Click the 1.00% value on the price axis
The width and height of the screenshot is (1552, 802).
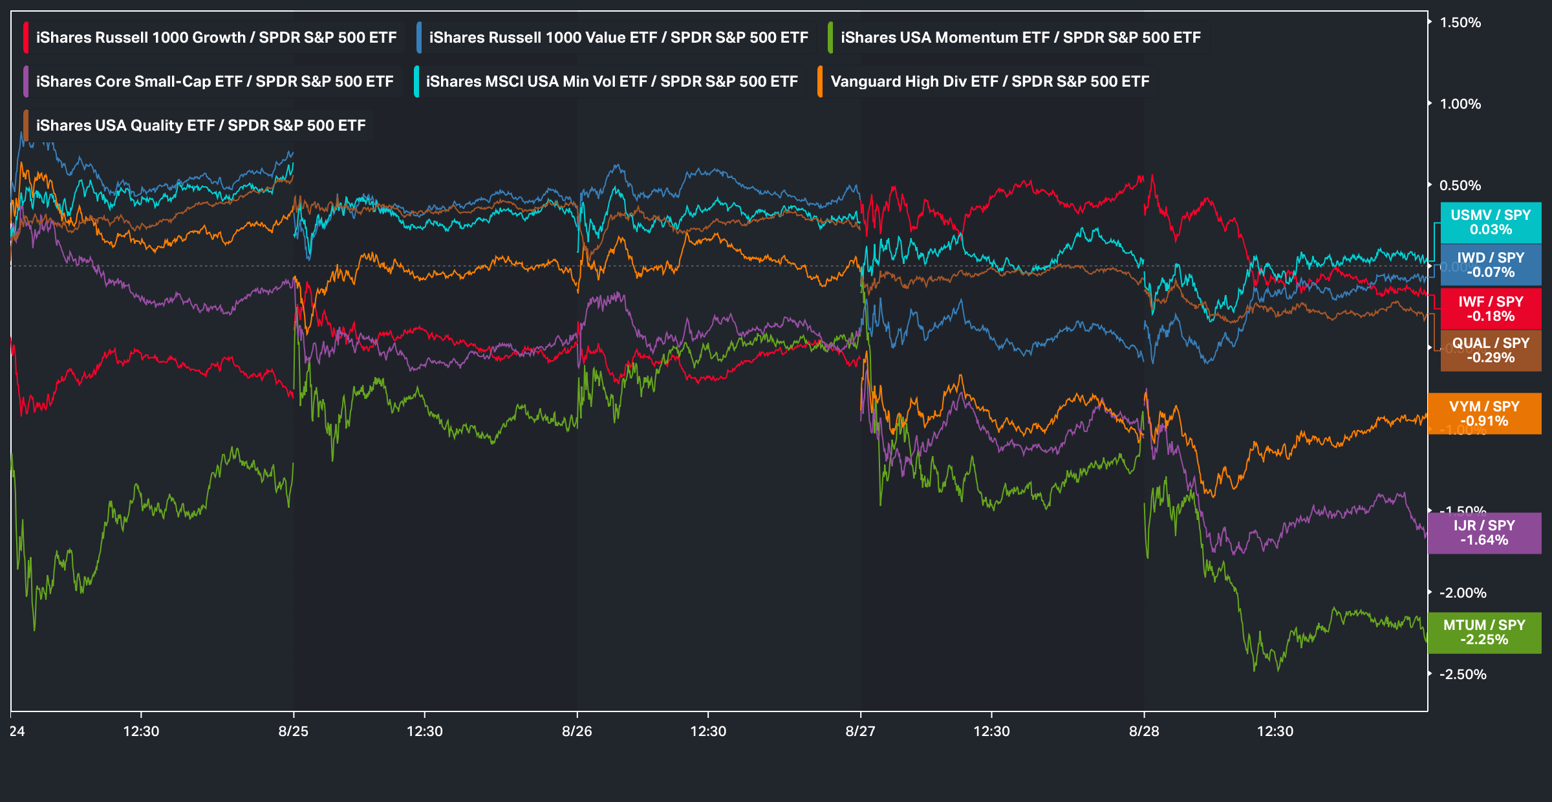pyautogui.click(x=1460, y=104)
